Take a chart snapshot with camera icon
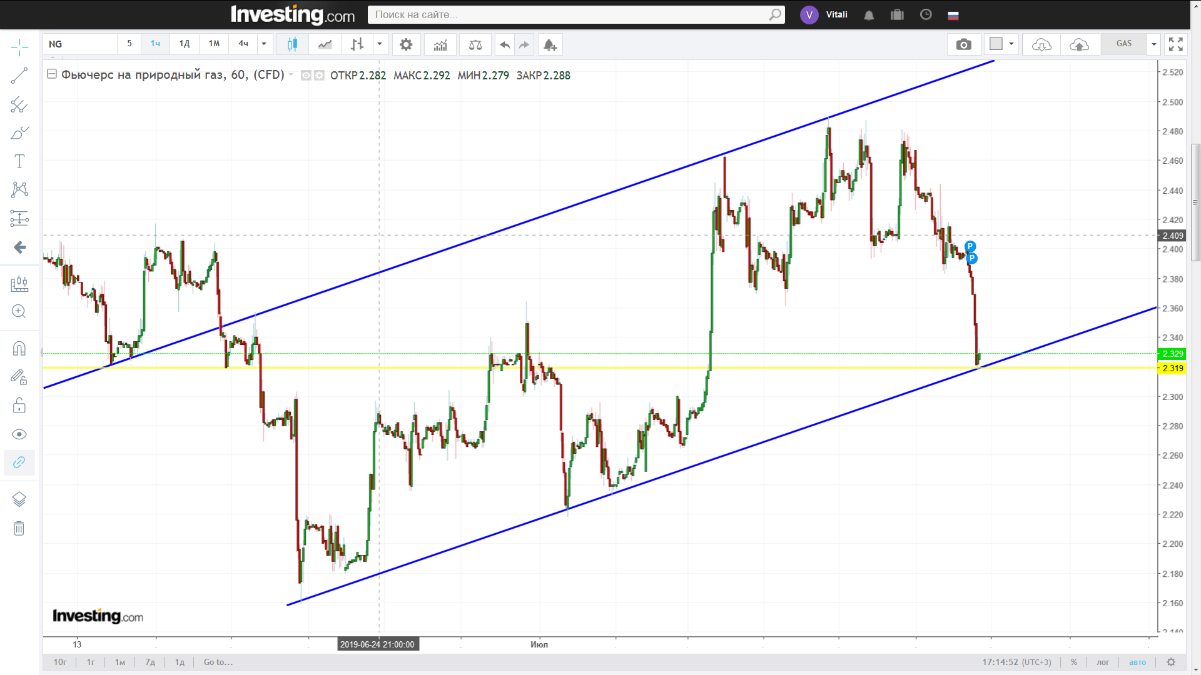1201x675 pixels. 964,44
